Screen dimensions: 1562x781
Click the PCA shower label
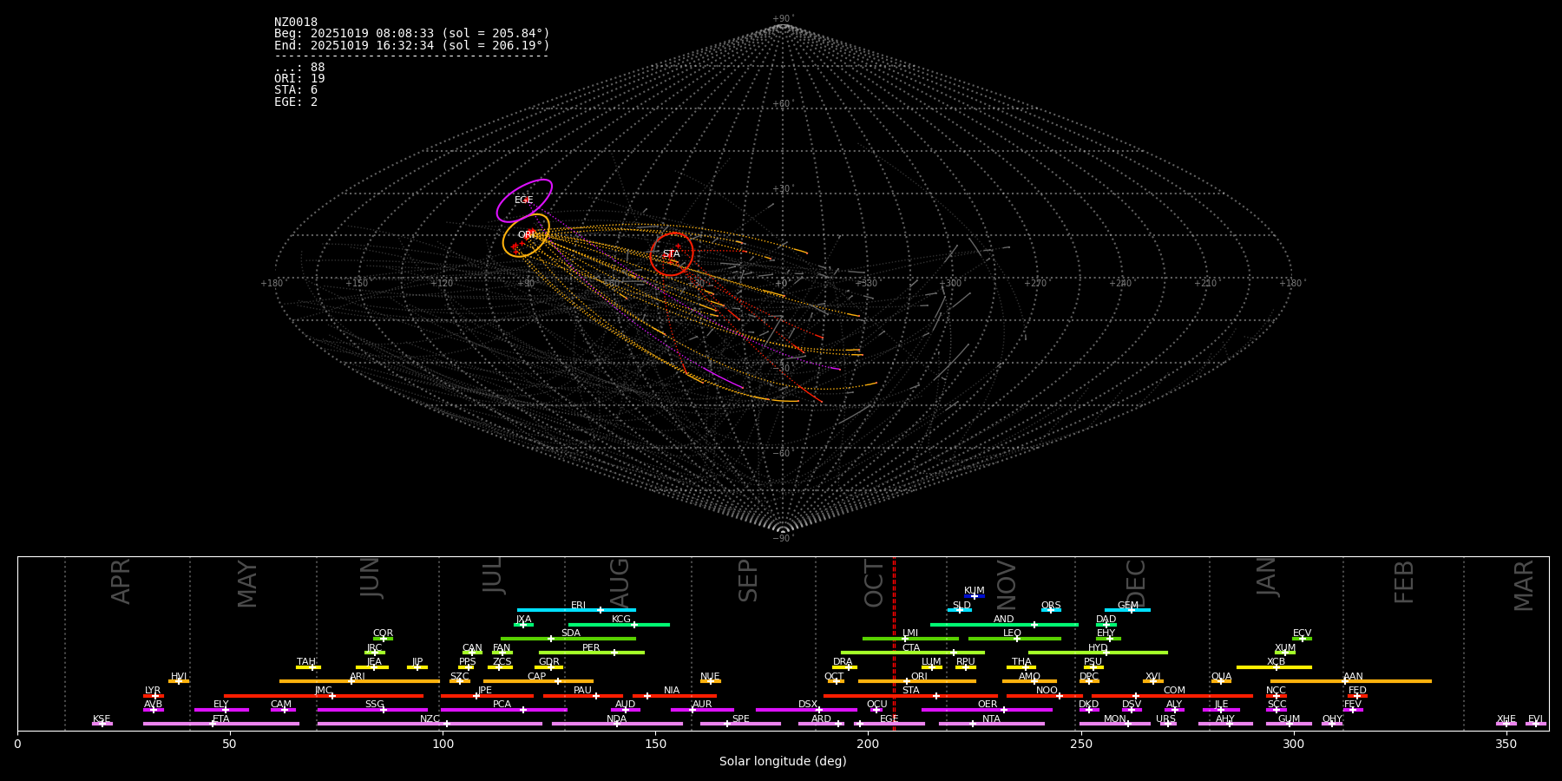click(x=502, y=705)
